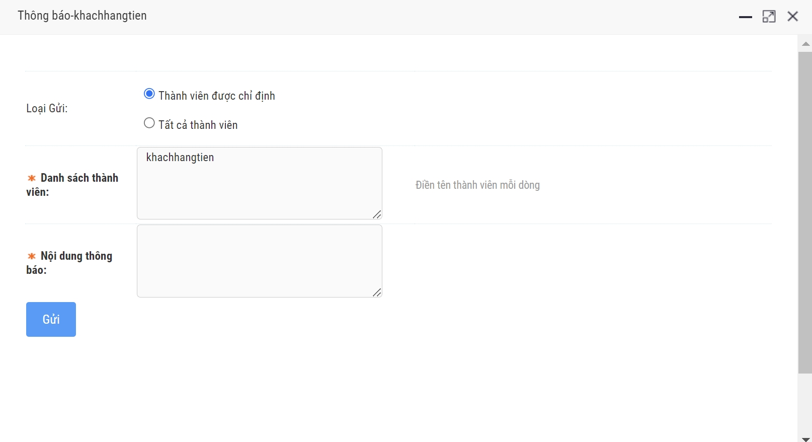This screenshot has width=812, height=442.
Task: Focus the member list textarea containing khachhangtien
Action: (259, 183)
